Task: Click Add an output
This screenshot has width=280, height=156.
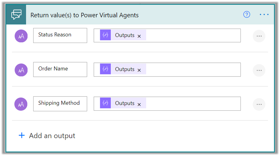Action: 47,136
